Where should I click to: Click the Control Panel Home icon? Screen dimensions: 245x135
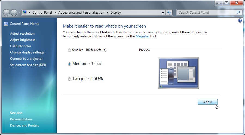(x=6, y=24)
